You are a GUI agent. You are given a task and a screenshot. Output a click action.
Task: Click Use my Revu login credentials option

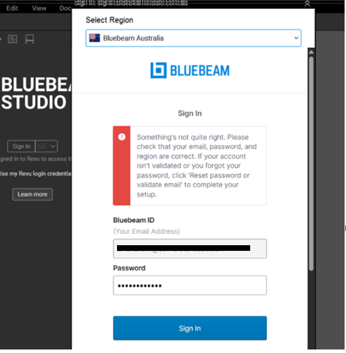[x=35, y=174]
